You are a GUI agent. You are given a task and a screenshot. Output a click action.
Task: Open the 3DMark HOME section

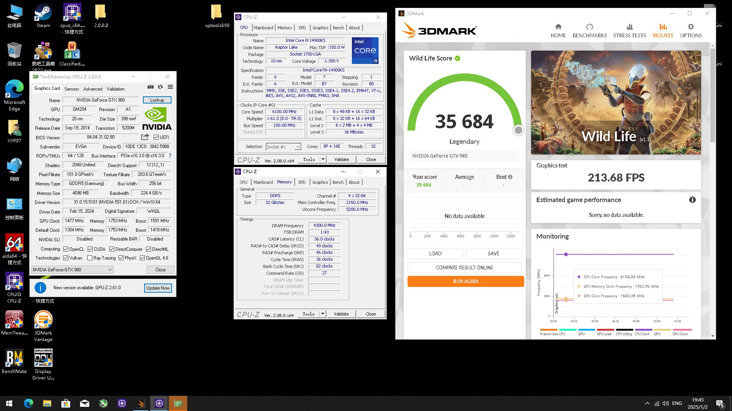[558, 31]
